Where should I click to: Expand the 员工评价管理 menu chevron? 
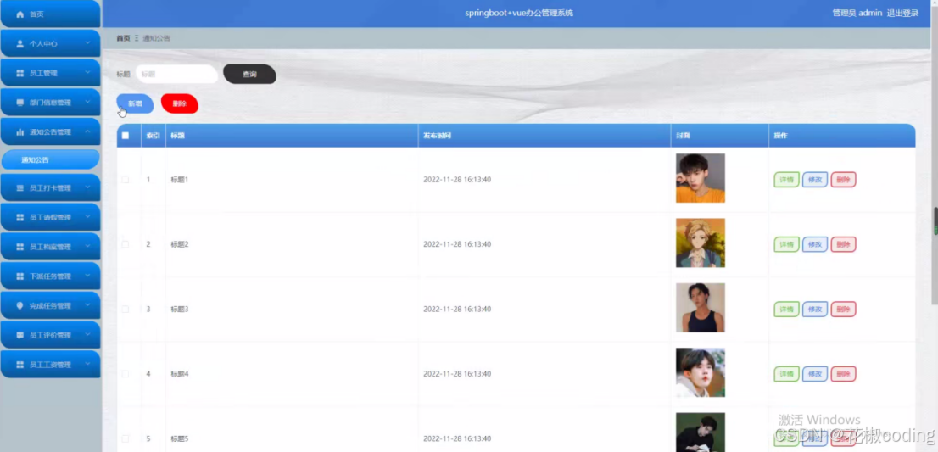87,335
